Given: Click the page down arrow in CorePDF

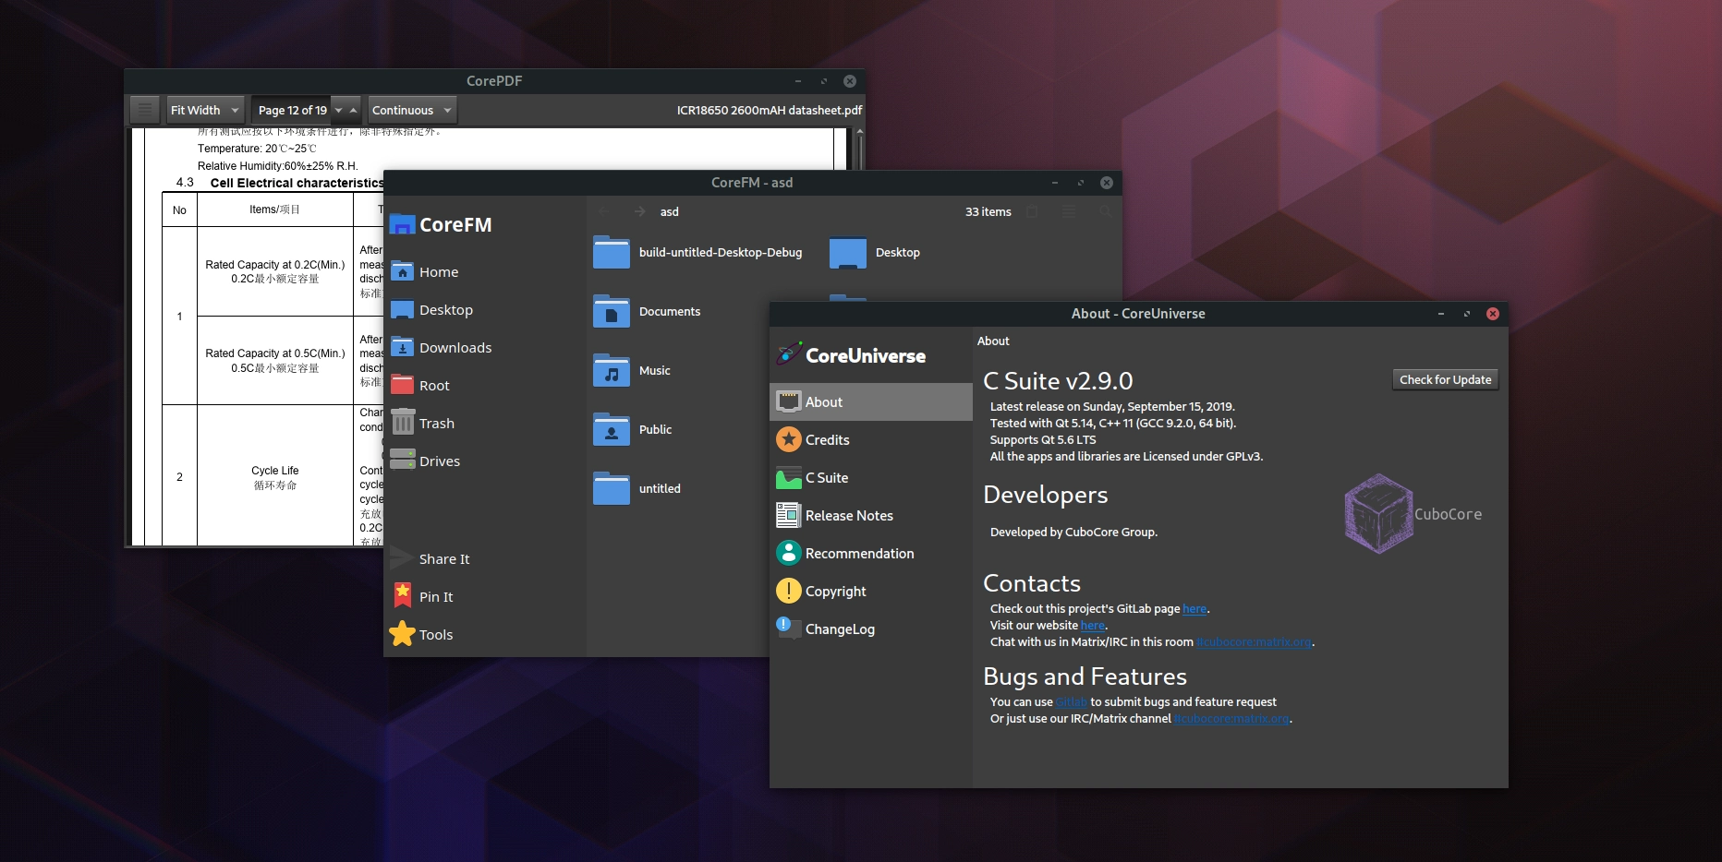Looking at the screenshot, I should click(338, 110).
